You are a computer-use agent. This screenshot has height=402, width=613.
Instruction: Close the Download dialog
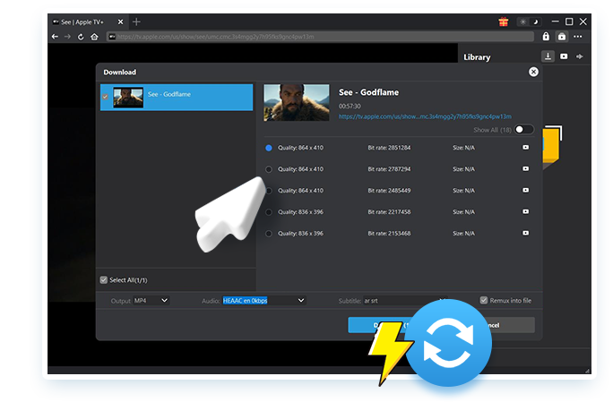533,72
